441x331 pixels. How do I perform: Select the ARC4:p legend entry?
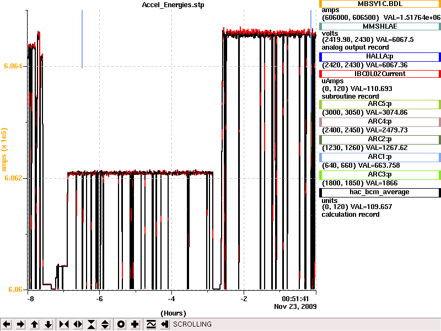380,122
